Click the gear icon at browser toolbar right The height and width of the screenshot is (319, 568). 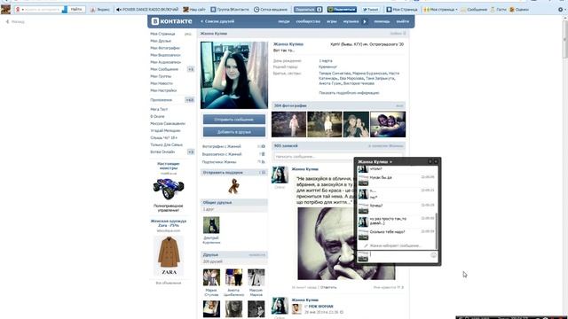[x=561, y=10]
